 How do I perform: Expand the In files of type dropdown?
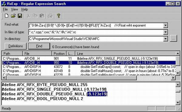(x=165, y=32)
